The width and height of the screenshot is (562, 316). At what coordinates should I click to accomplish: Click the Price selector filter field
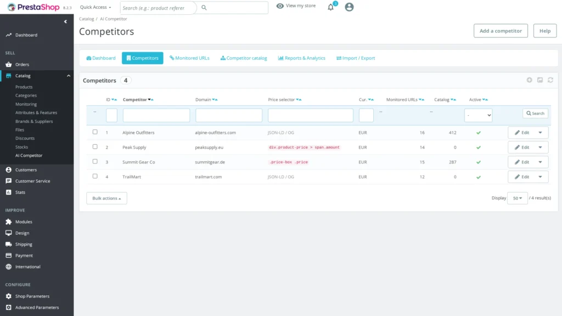311,115
